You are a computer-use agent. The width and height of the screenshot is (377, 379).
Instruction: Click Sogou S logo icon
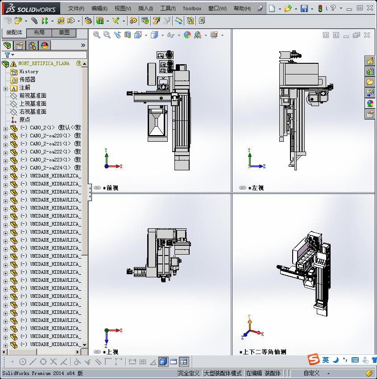(x=314, y=360)
